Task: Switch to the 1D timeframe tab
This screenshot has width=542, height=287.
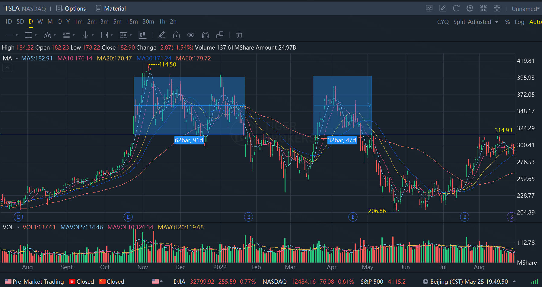Action: click(8, 22)
